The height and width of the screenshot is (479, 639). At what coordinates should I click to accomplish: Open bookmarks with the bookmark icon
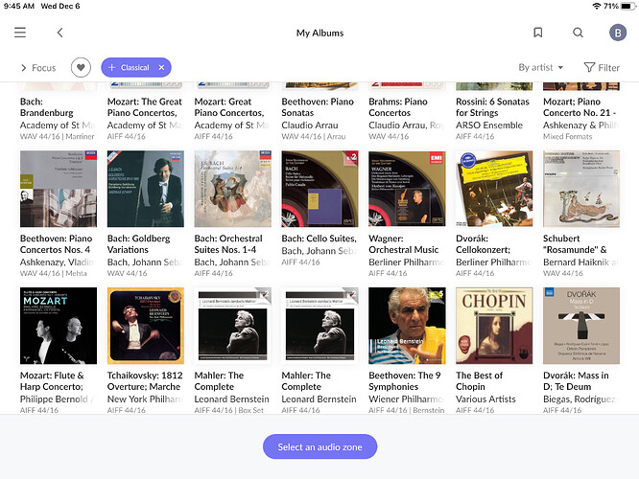(538, 33)
